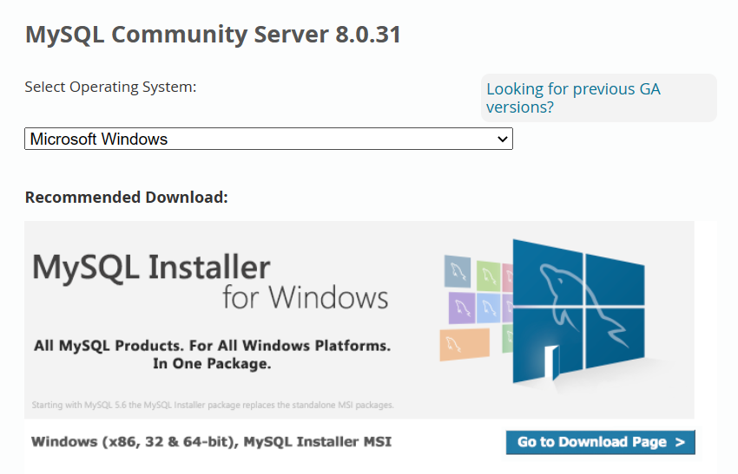Click the green dolphin tile in the banner

[489, 276]
